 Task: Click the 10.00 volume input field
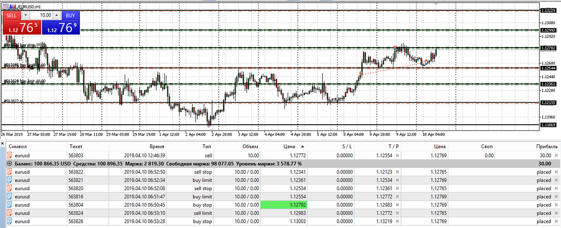tap(41, 15)
